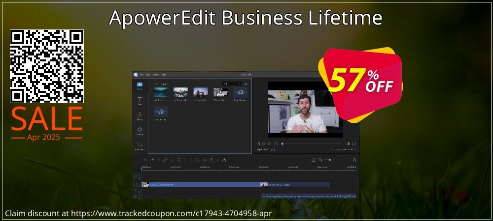Click the QR code image
Screen dimensions: 493x221
point(47,66)
